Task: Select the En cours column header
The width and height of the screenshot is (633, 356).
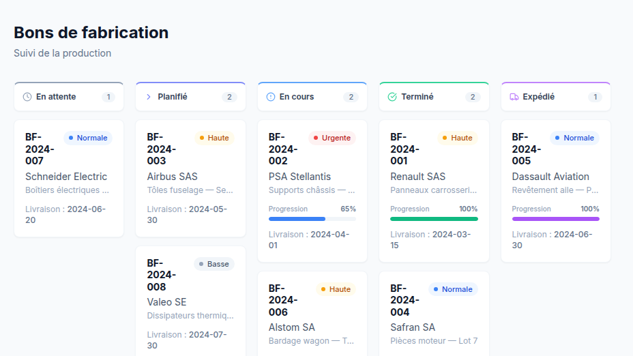Action: (312, 96)
